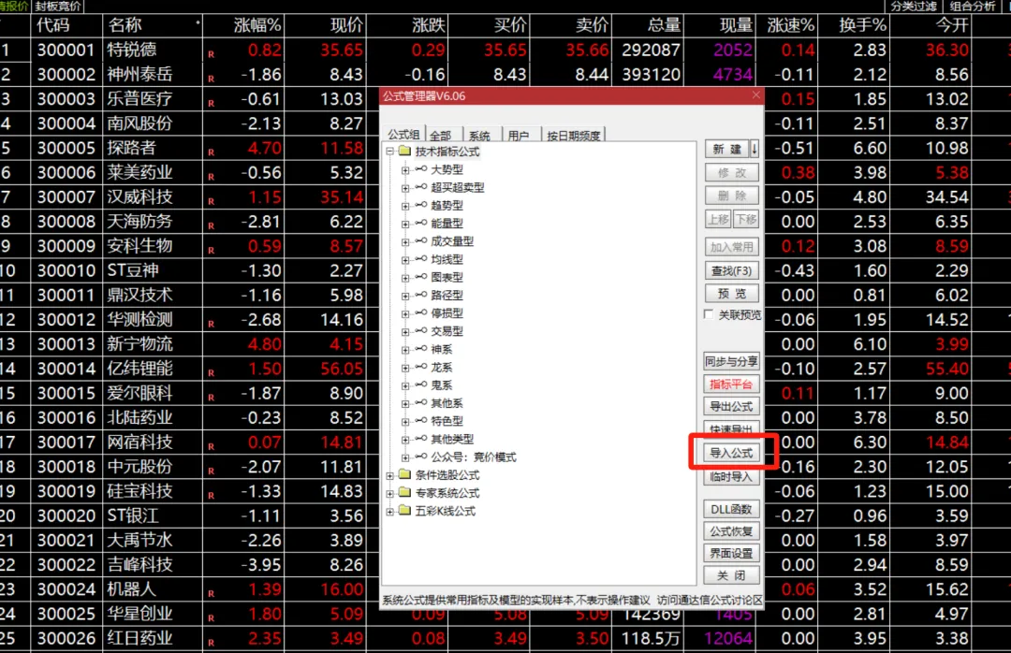Click the node icon beside 龙系

click(420, 367)
